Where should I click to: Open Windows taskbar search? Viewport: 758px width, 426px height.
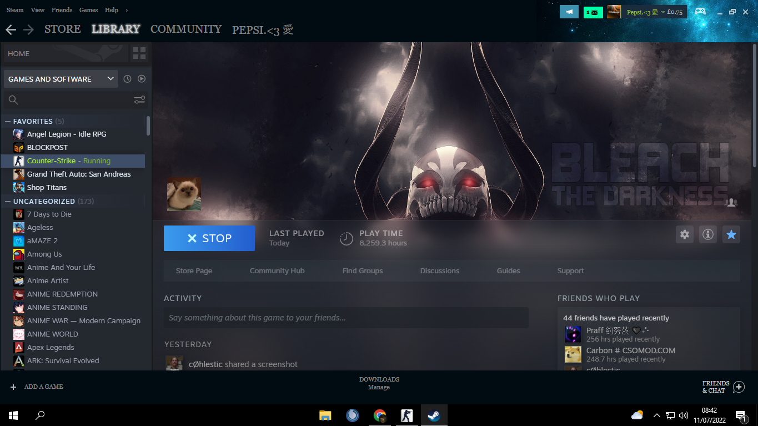pyautogui.click(x=40, y=415)
